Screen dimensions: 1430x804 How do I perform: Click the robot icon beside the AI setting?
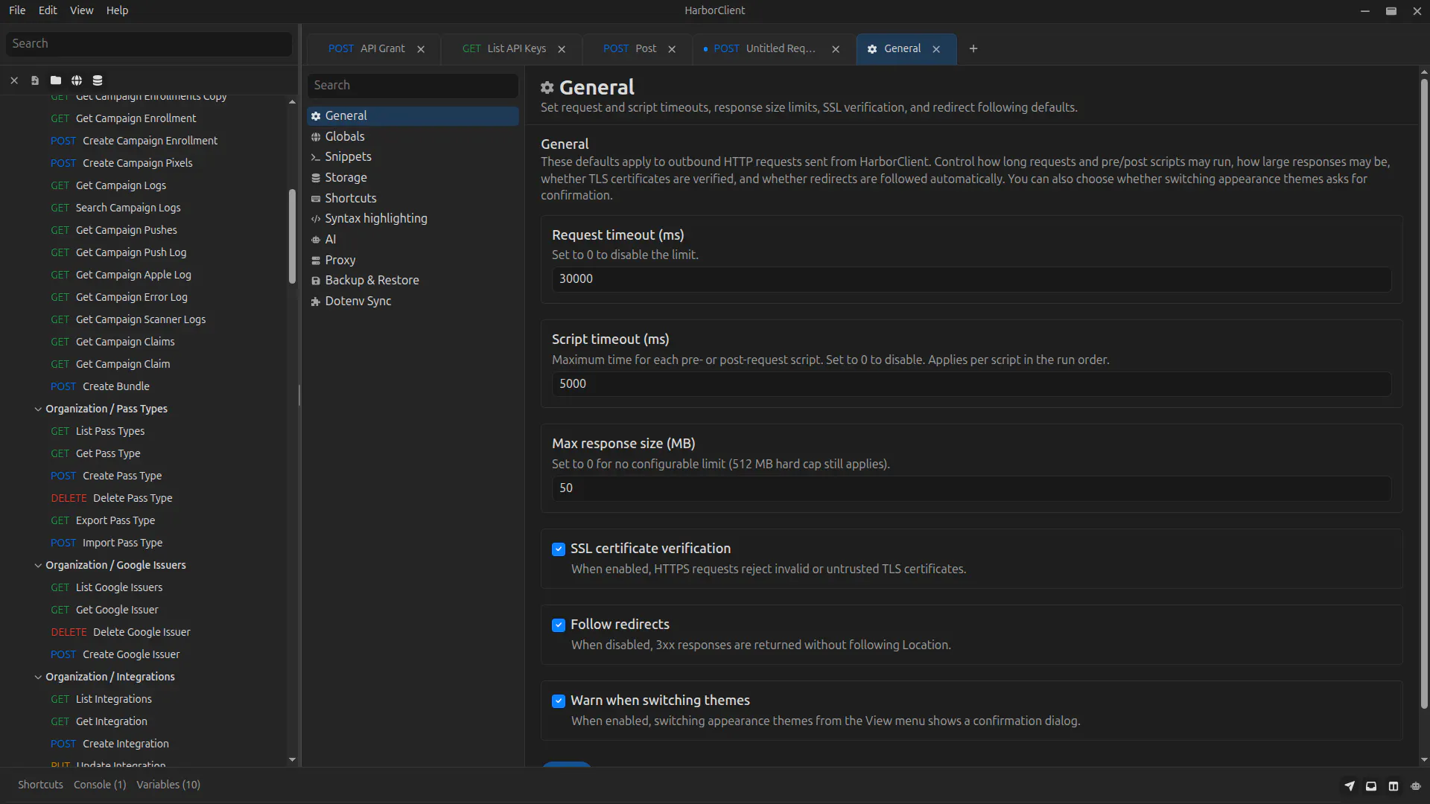[x=316, y=240]
